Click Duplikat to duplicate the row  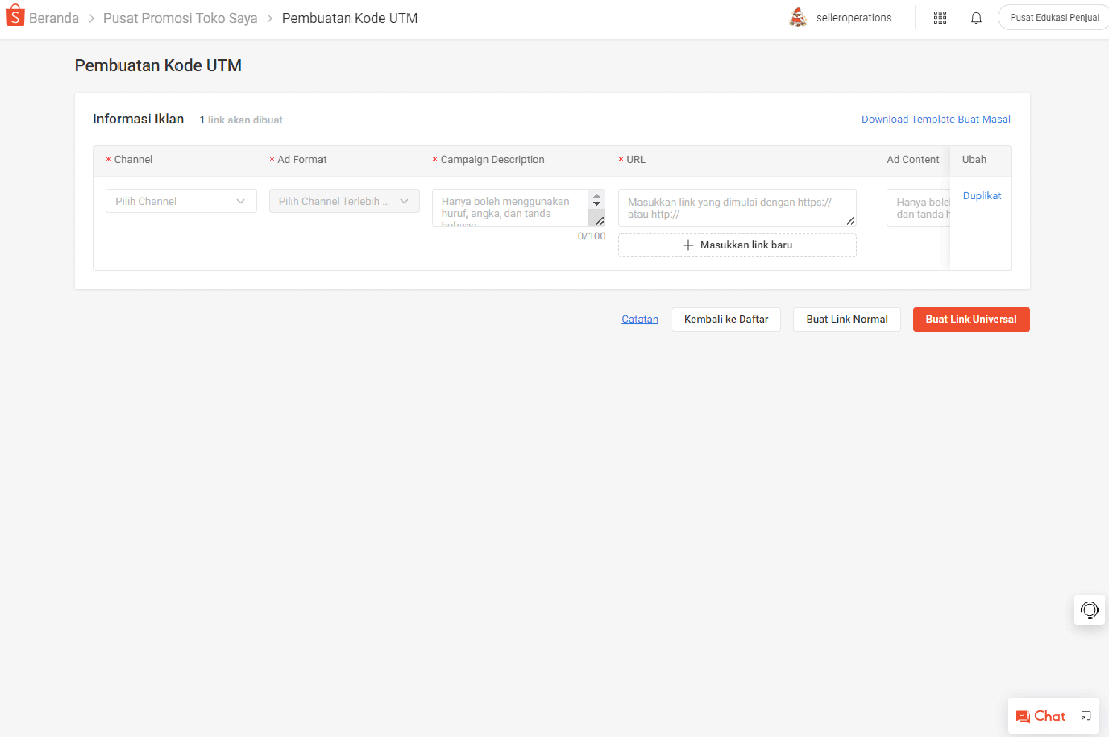(982, 195)
